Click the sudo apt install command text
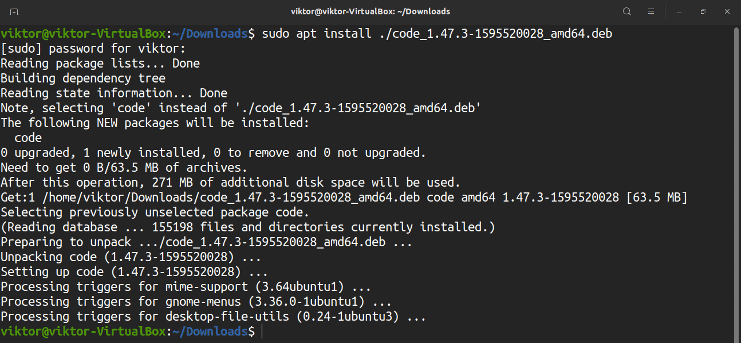741x343 pixels. point(436,34)
